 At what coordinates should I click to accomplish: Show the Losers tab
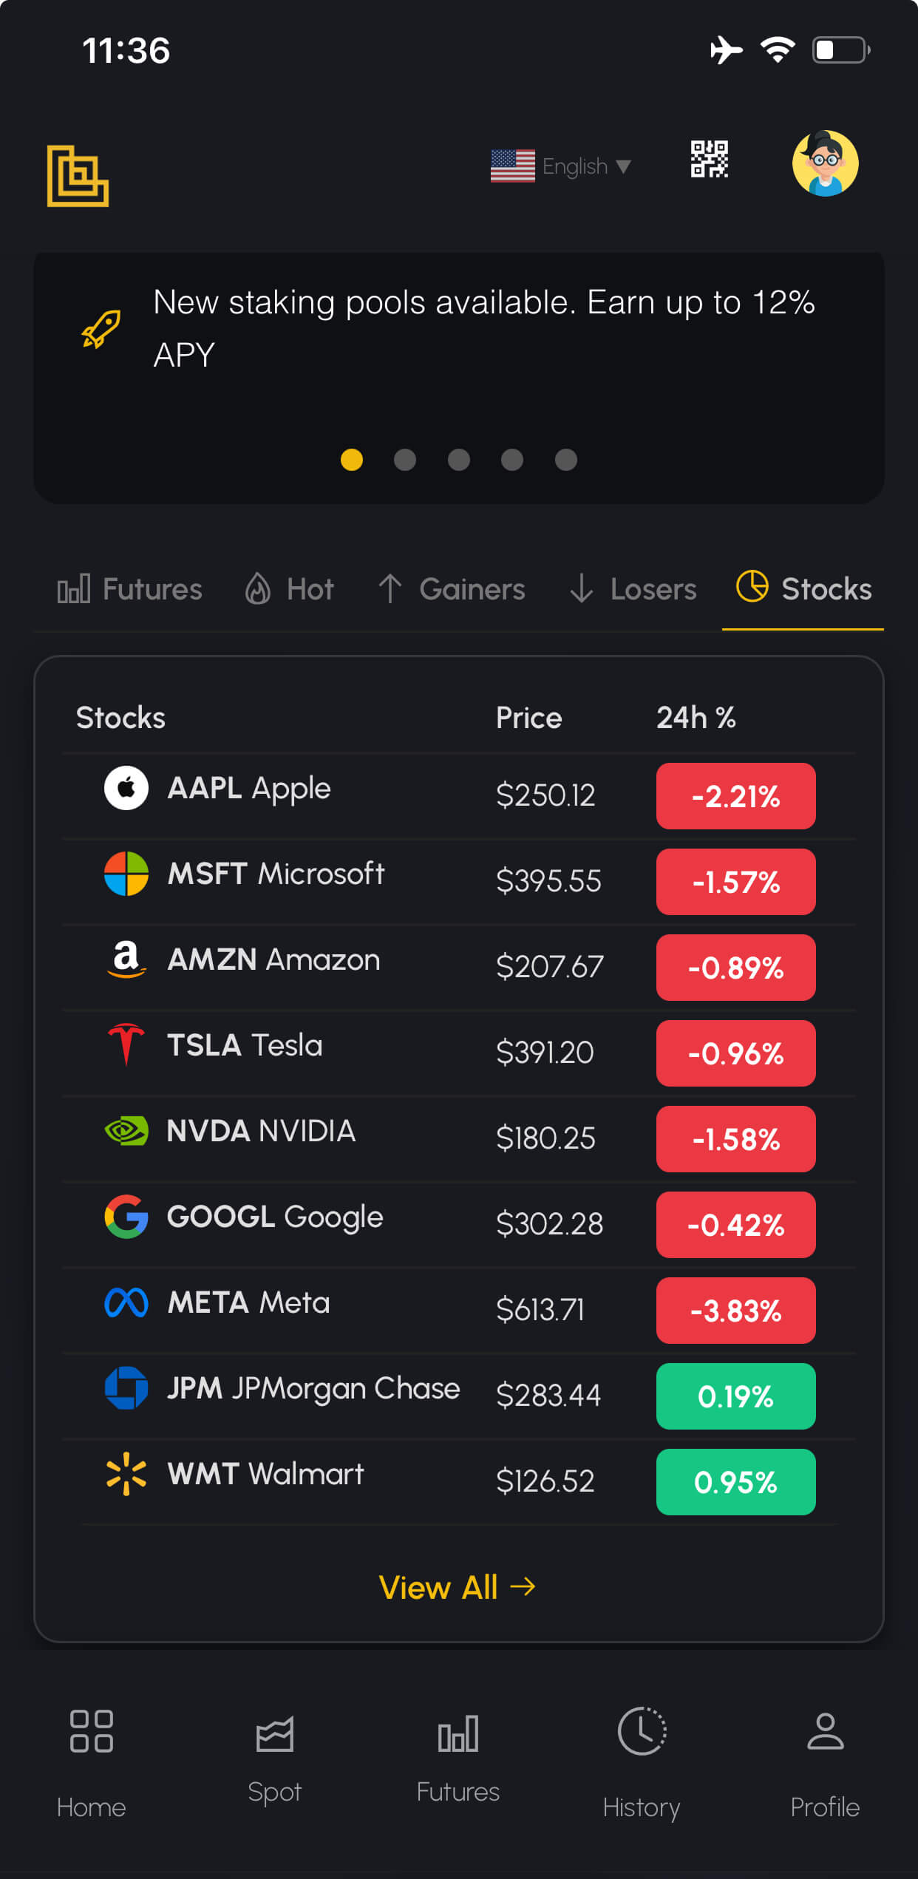(633, 590)
